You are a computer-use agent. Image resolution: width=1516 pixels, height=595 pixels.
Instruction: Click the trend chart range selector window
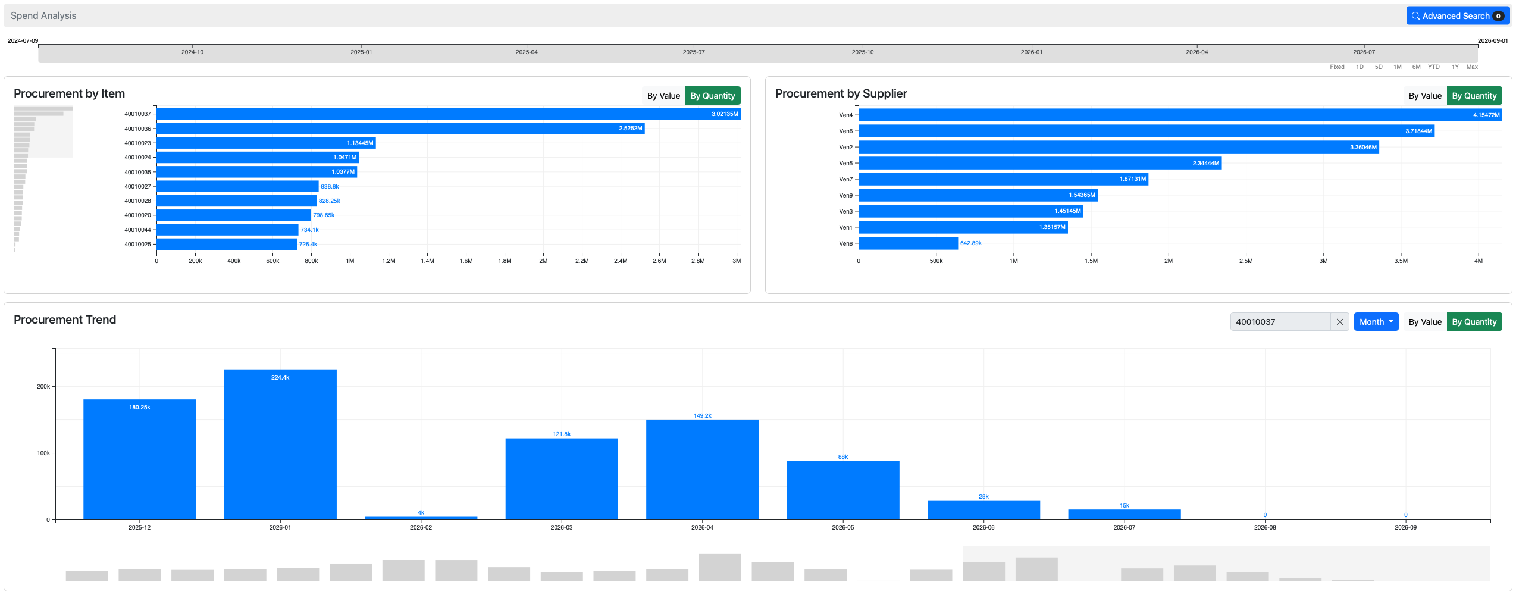pyautogui.click(x=1226, y=563)
